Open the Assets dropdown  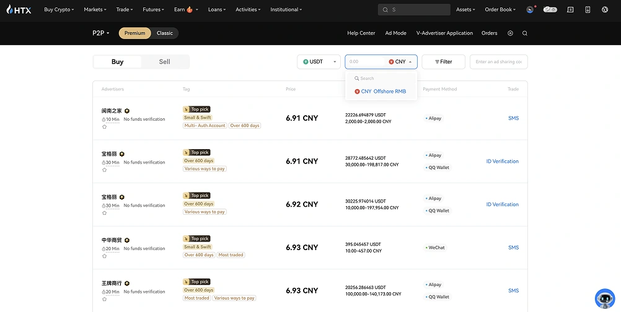pos(465,9)
